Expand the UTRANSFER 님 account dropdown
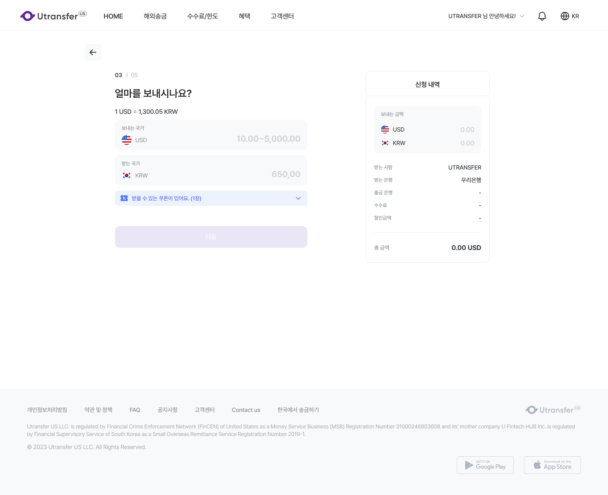 point(486,16)
